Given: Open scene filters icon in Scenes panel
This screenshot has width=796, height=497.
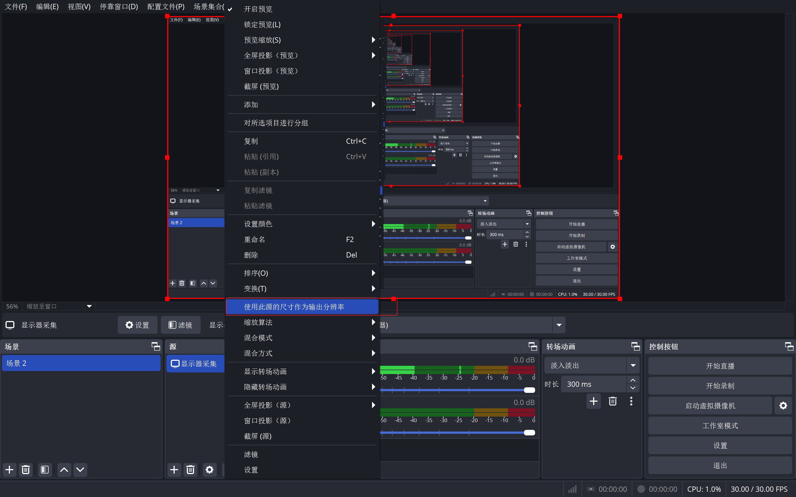Looking at the screenshot, I should pos(45,469).
